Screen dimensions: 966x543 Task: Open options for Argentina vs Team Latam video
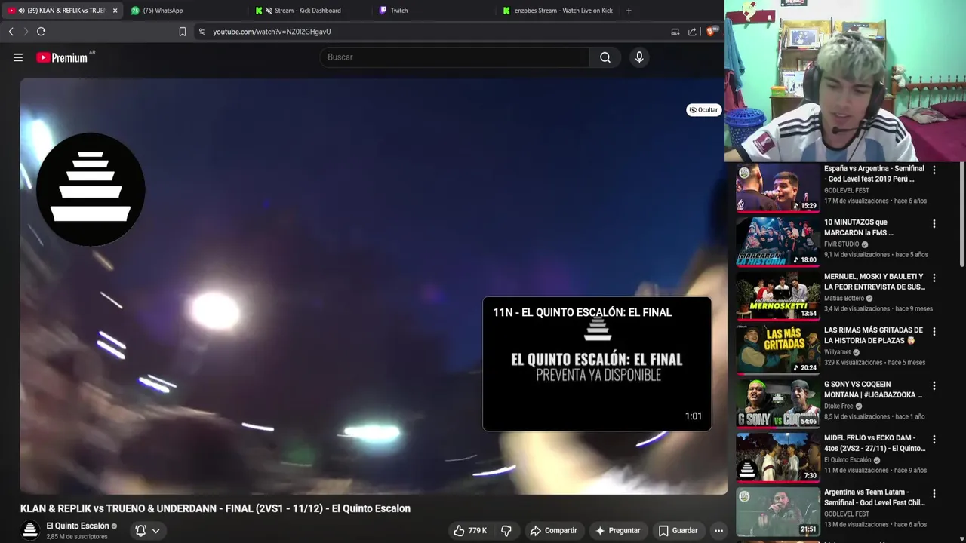[x=934, y=493]
